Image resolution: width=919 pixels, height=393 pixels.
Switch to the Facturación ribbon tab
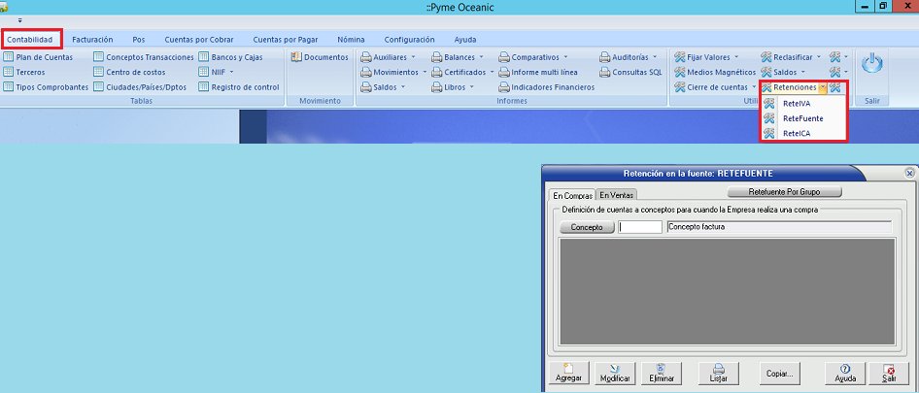[92, 40]
